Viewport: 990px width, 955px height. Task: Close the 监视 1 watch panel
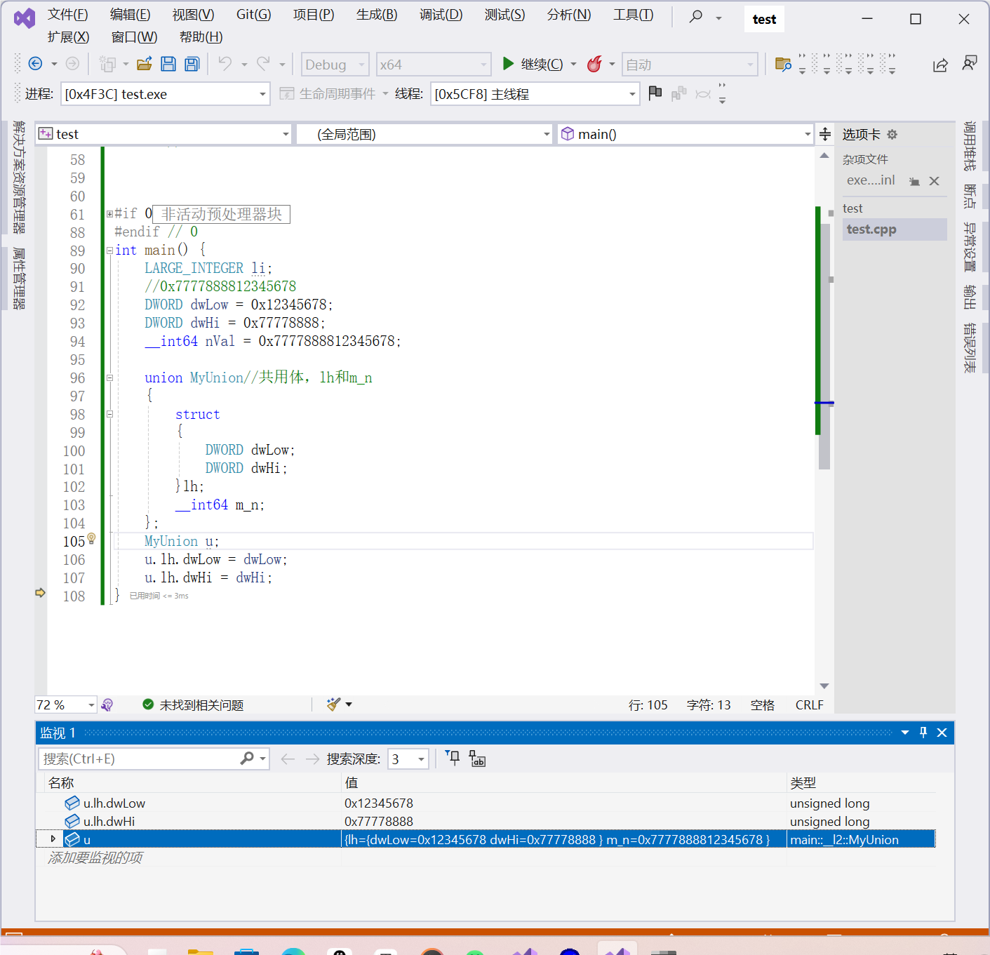942,733
